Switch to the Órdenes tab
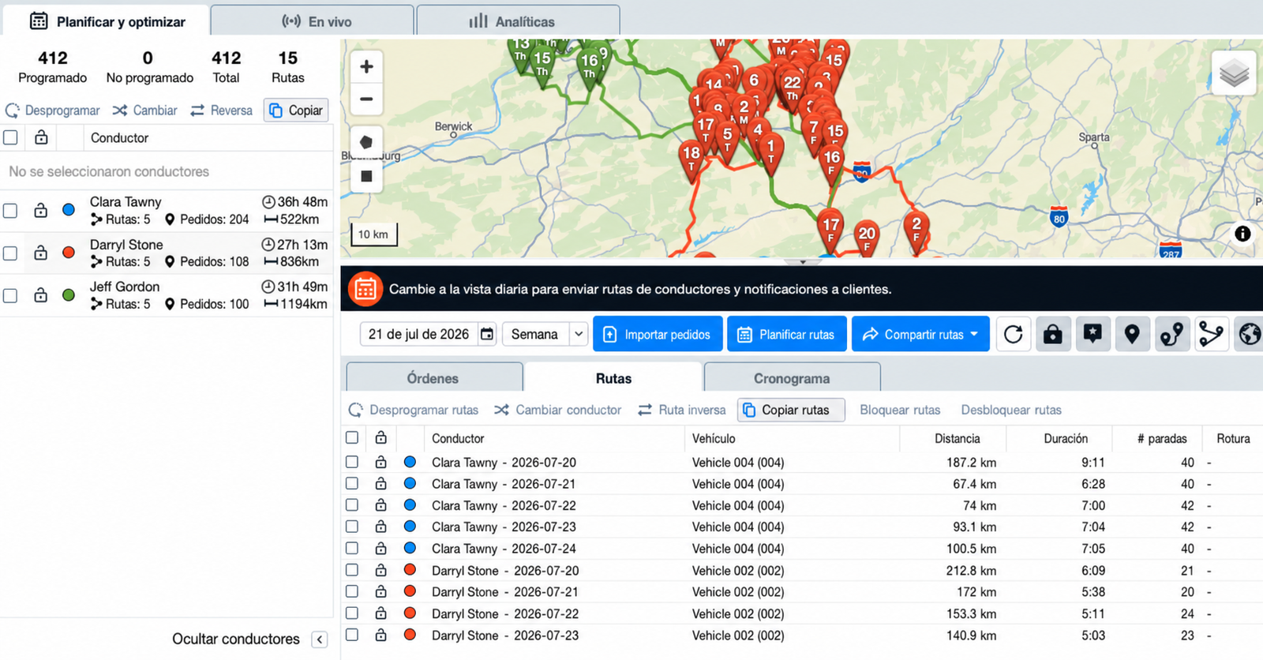 pyautogui.click(x=433, y=378)
